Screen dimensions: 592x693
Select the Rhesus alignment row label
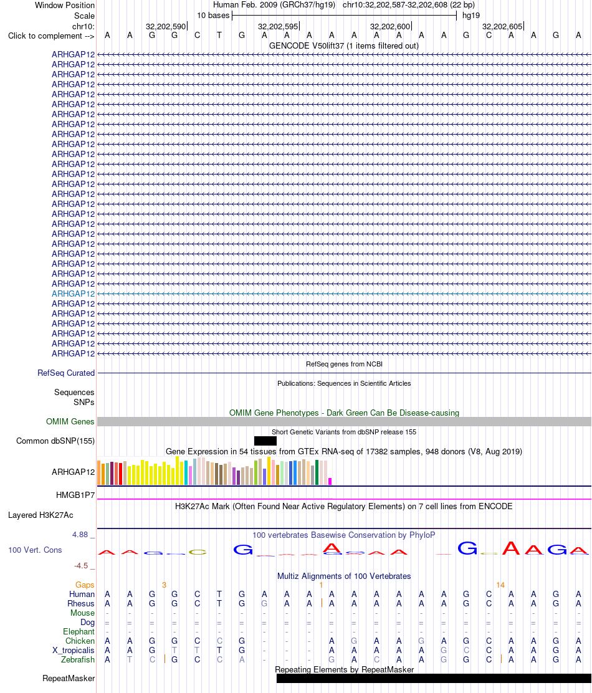pyautogui.click(x=81, y=604)
